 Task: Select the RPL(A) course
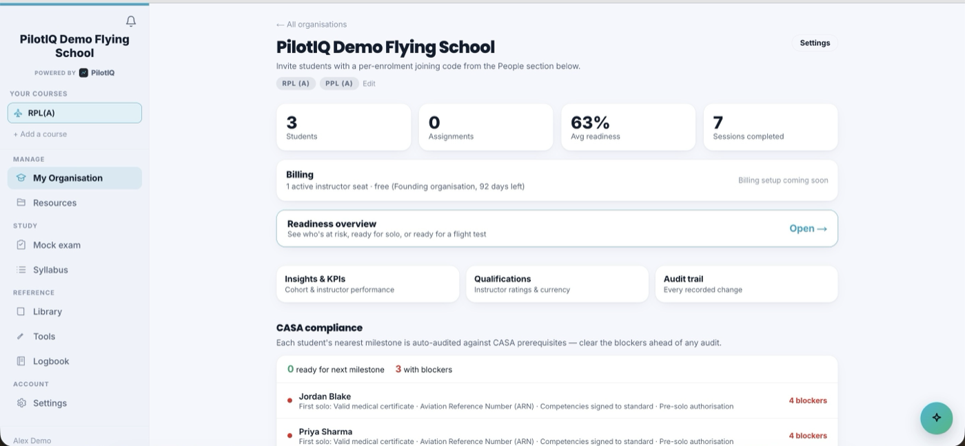pos(74,113)
